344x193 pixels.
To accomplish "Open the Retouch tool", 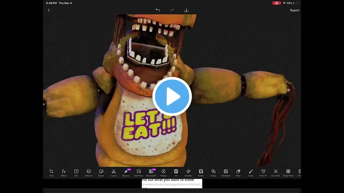I will point(89,173).
